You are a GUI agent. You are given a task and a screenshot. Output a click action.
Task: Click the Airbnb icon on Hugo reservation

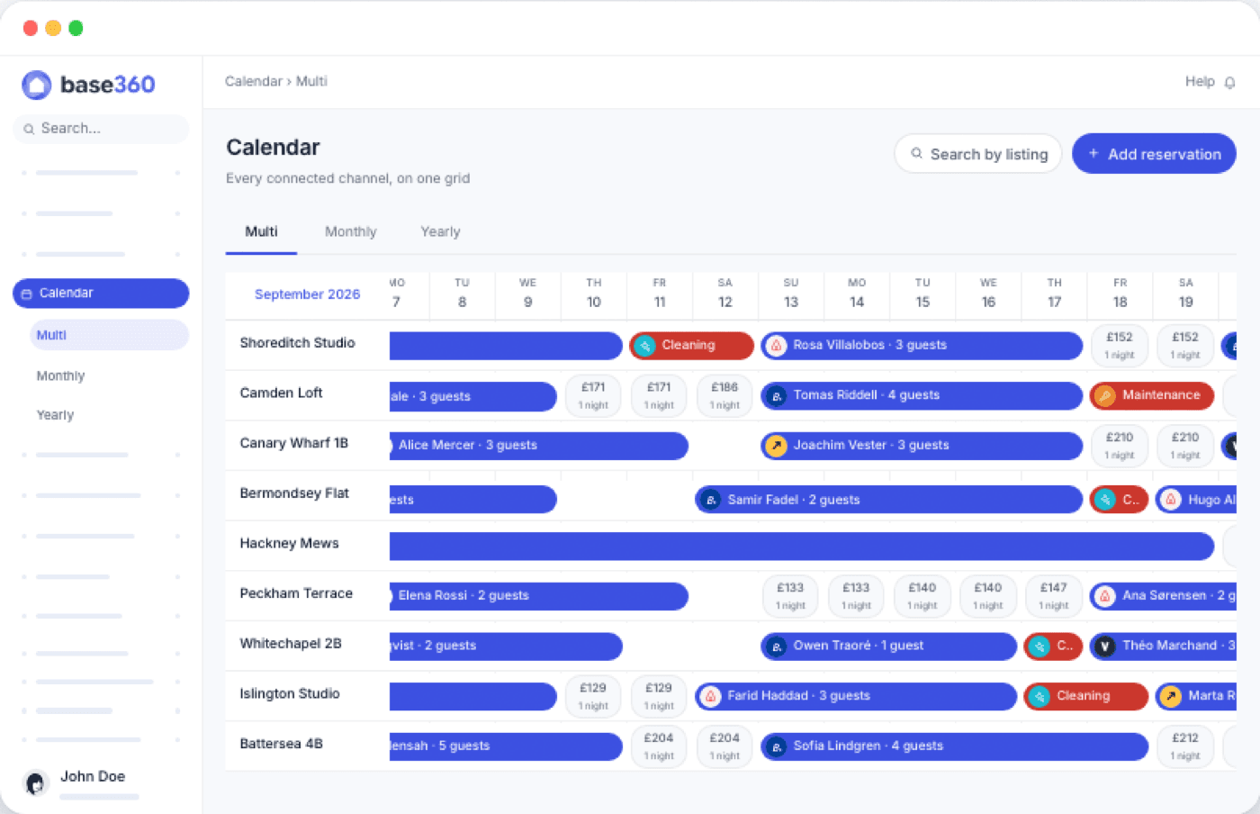pos(1171,500)
